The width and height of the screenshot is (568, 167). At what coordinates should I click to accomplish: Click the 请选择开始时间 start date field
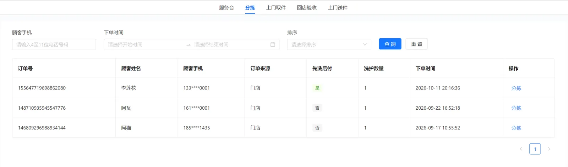145,45
